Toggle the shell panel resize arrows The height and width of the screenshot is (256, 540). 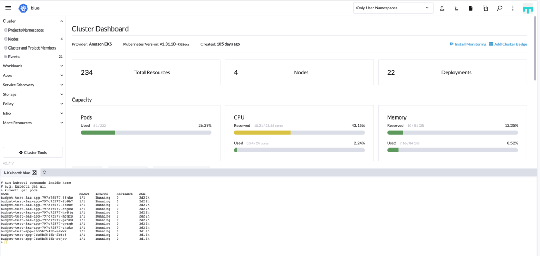[x=45, y=172]
